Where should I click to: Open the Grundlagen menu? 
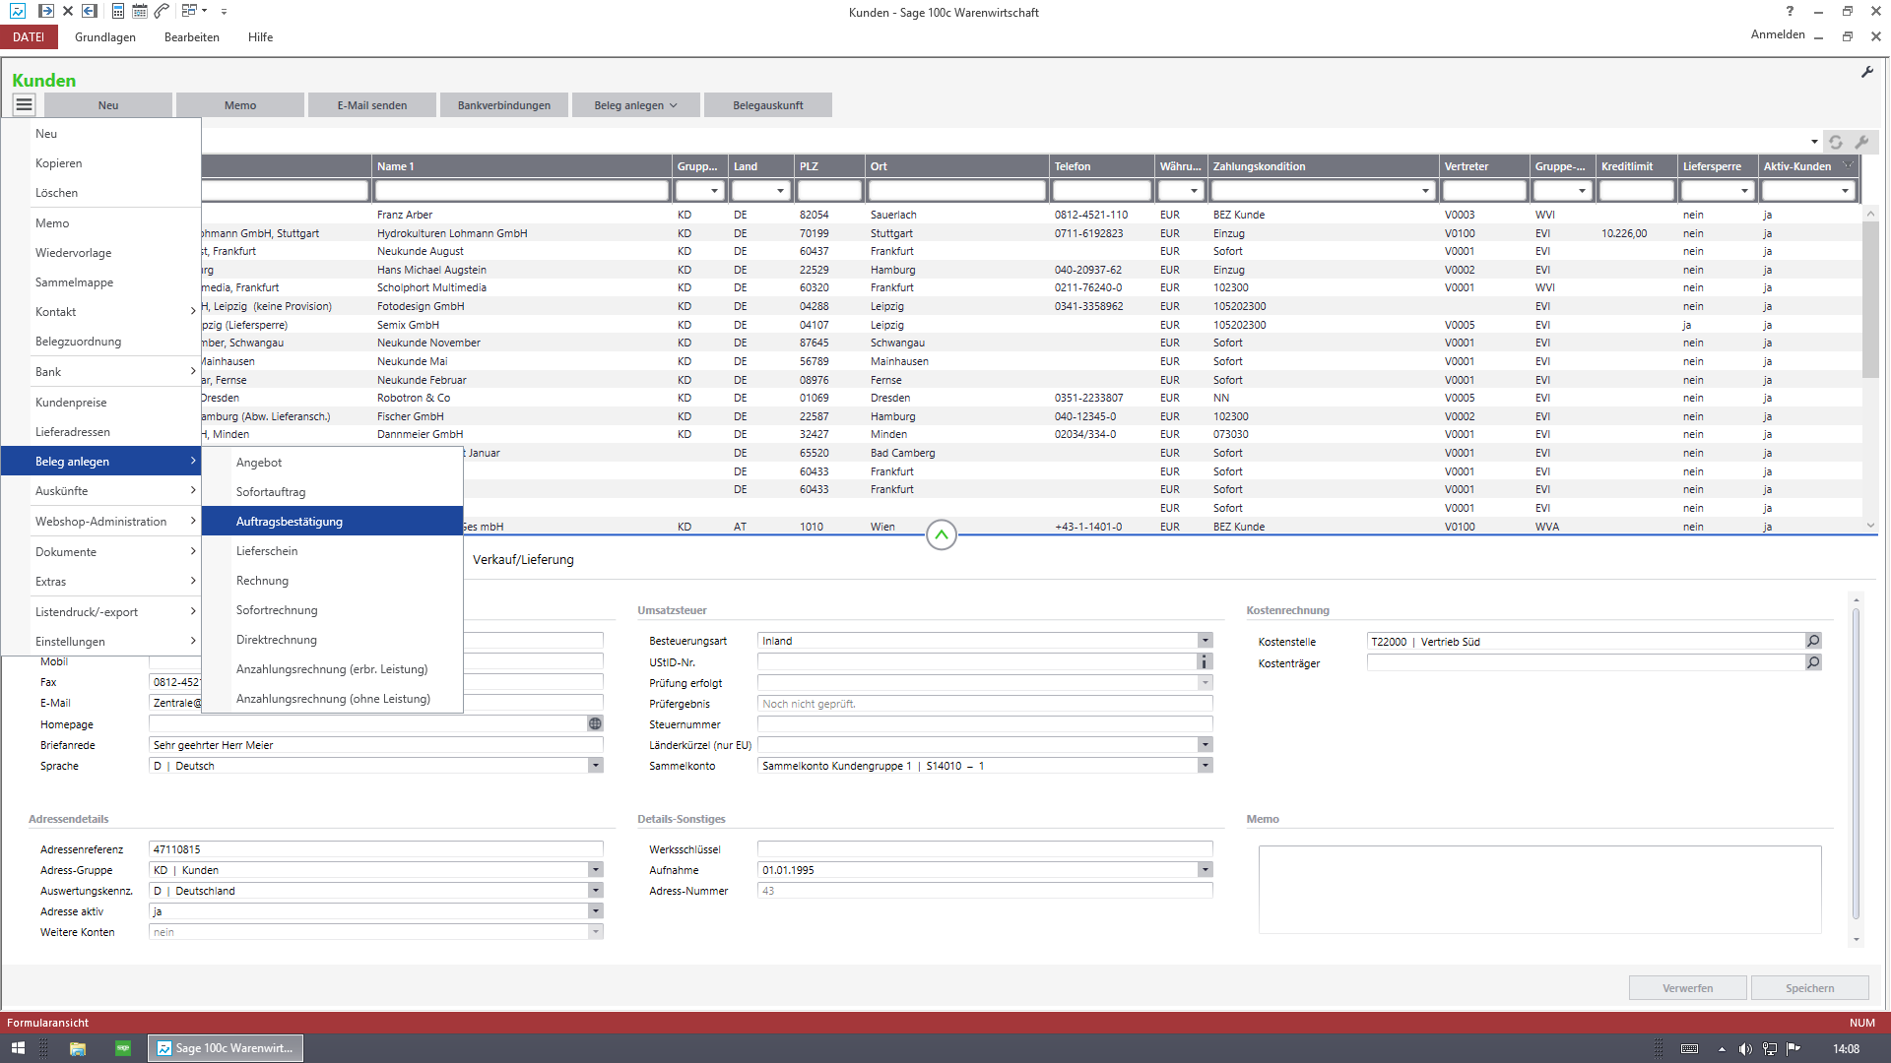(x=104, y=36)
